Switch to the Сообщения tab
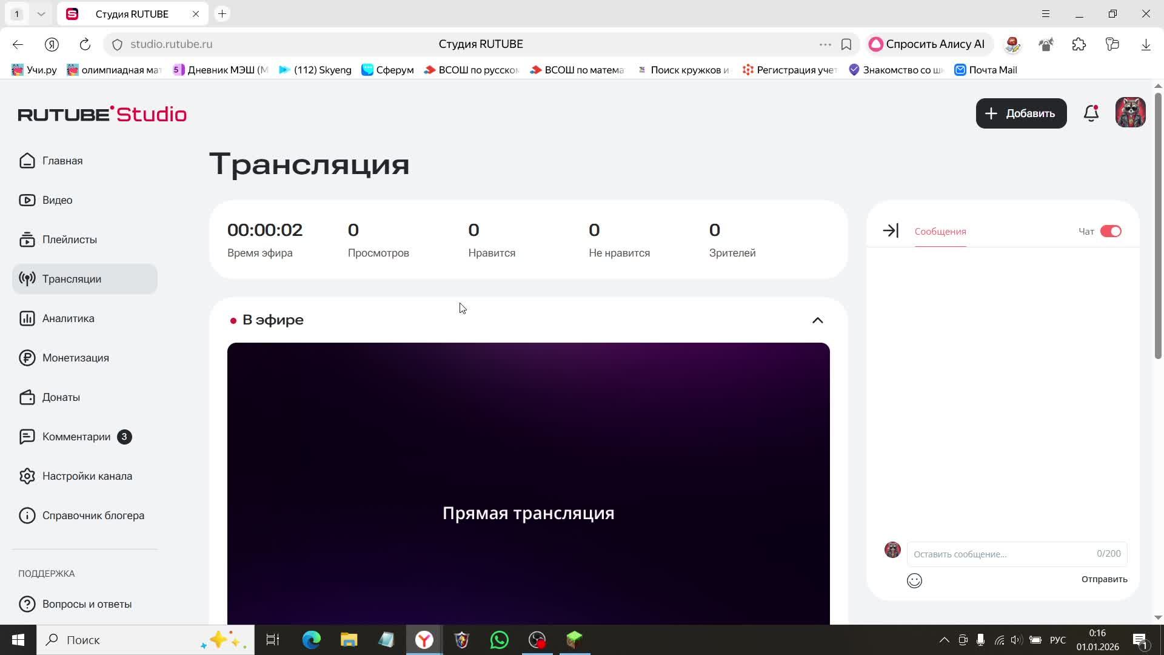 [940, 232]
